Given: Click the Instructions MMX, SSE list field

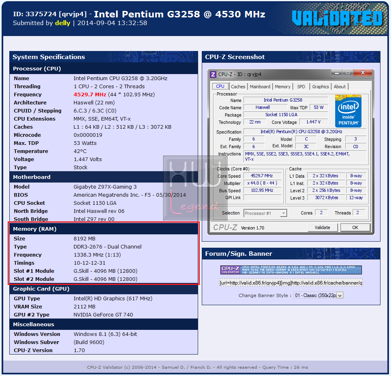Looking at the screenshot, I should pyautogui.click(x=305, y=156).
